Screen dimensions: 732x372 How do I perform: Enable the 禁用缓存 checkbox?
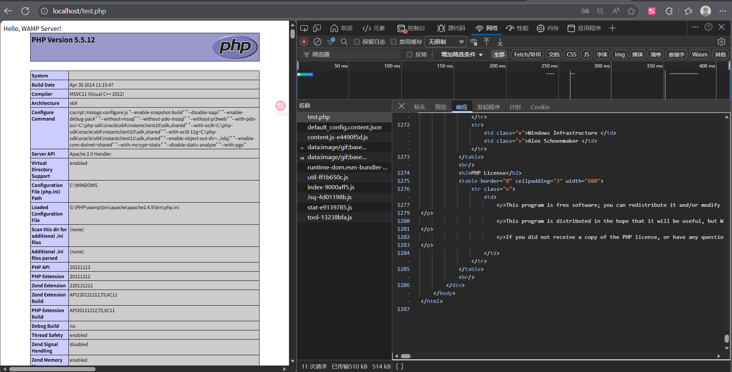click(393, 42)
